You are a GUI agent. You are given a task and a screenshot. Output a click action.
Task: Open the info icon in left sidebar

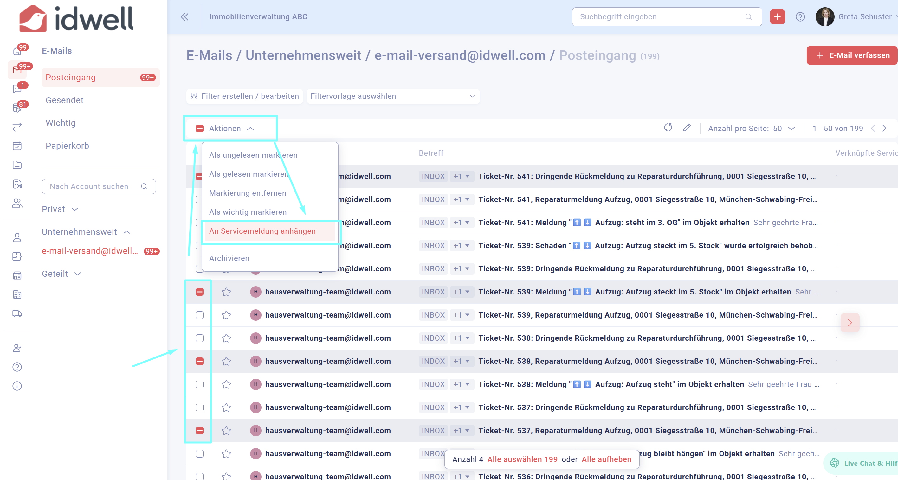tap(17, 386)
